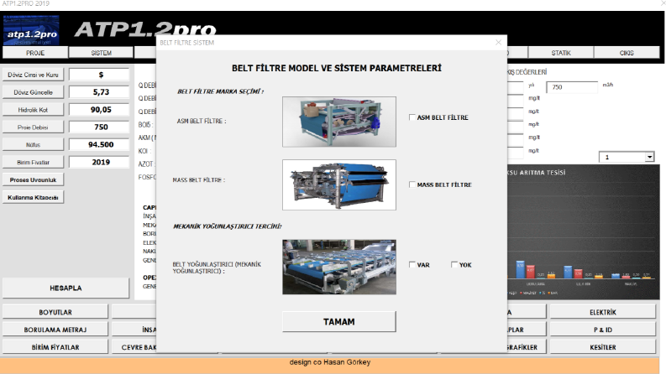The image size is (666, 374).
Task: Click the Proje Debisi button
Action: pos(33,127)
